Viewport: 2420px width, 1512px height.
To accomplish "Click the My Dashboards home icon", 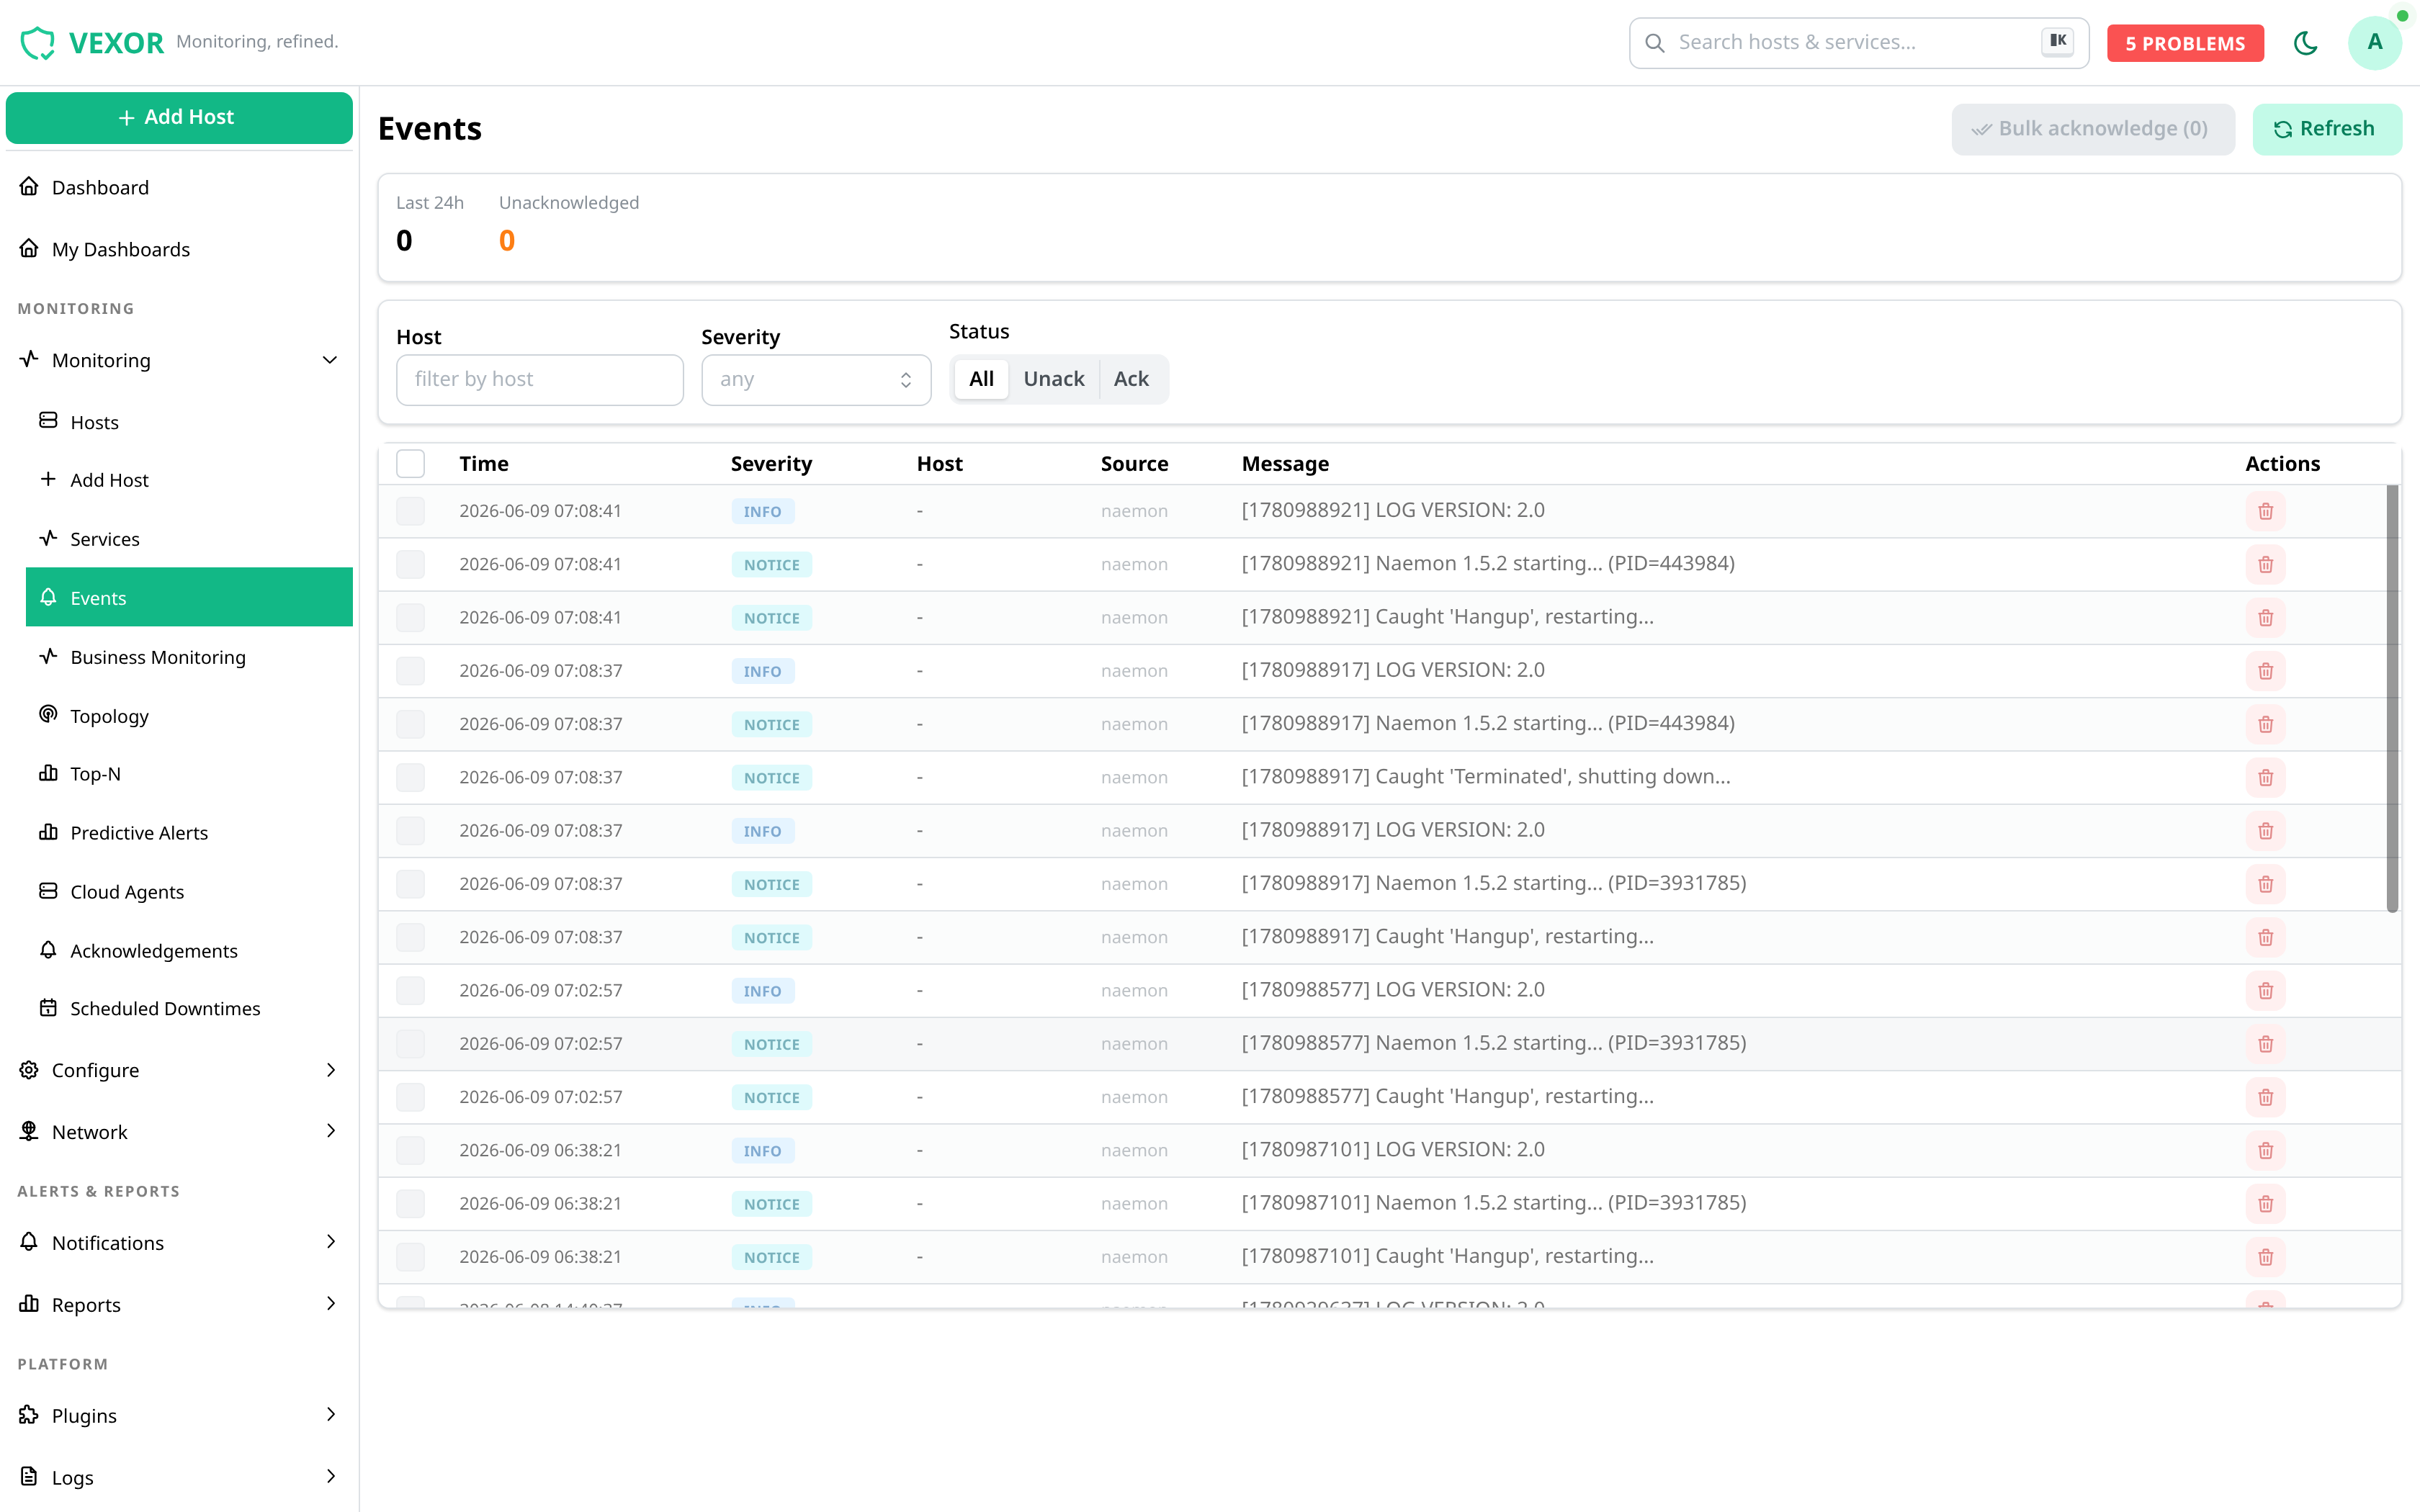I will pyautogui.click(x=29, y=249).
